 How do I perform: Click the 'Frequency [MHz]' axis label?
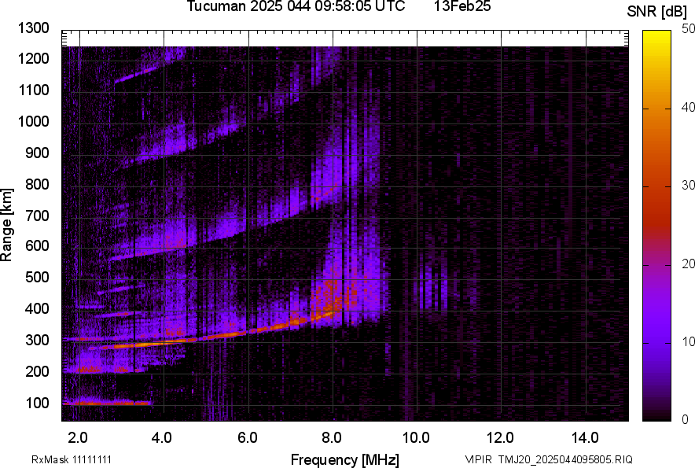point(344,459)
